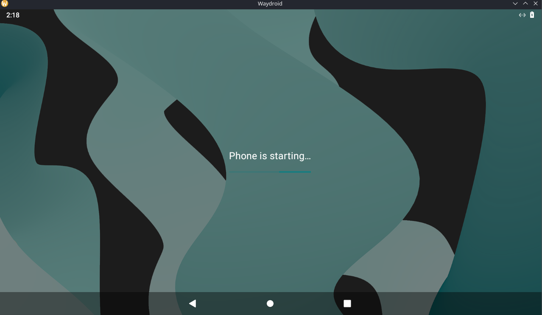This screenshot has width=542, height=315.
Task: Click the Waydroid title bar label
Action: (270, 3)
